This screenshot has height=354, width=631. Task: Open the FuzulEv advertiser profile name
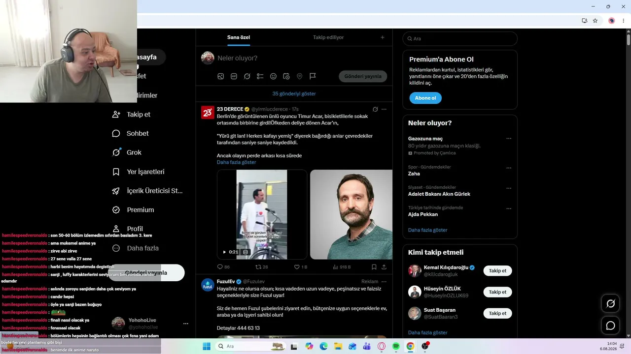[226, 282]
